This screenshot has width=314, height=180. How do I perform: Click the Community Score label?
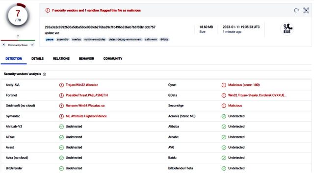tap(18, 45)
